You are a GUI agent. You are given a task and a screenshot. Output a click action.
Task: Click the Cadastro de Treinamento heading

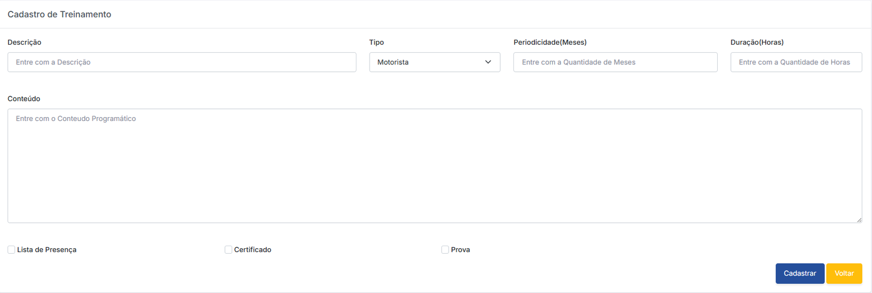(59, 14)
